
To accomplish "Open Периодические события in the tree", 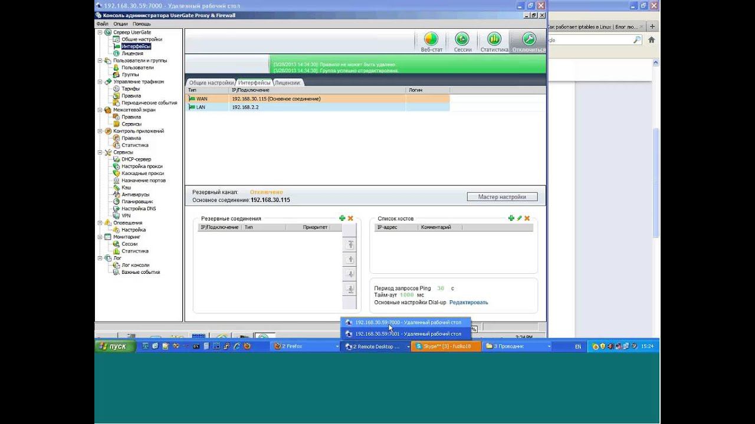I will click(x=149, y=102).
